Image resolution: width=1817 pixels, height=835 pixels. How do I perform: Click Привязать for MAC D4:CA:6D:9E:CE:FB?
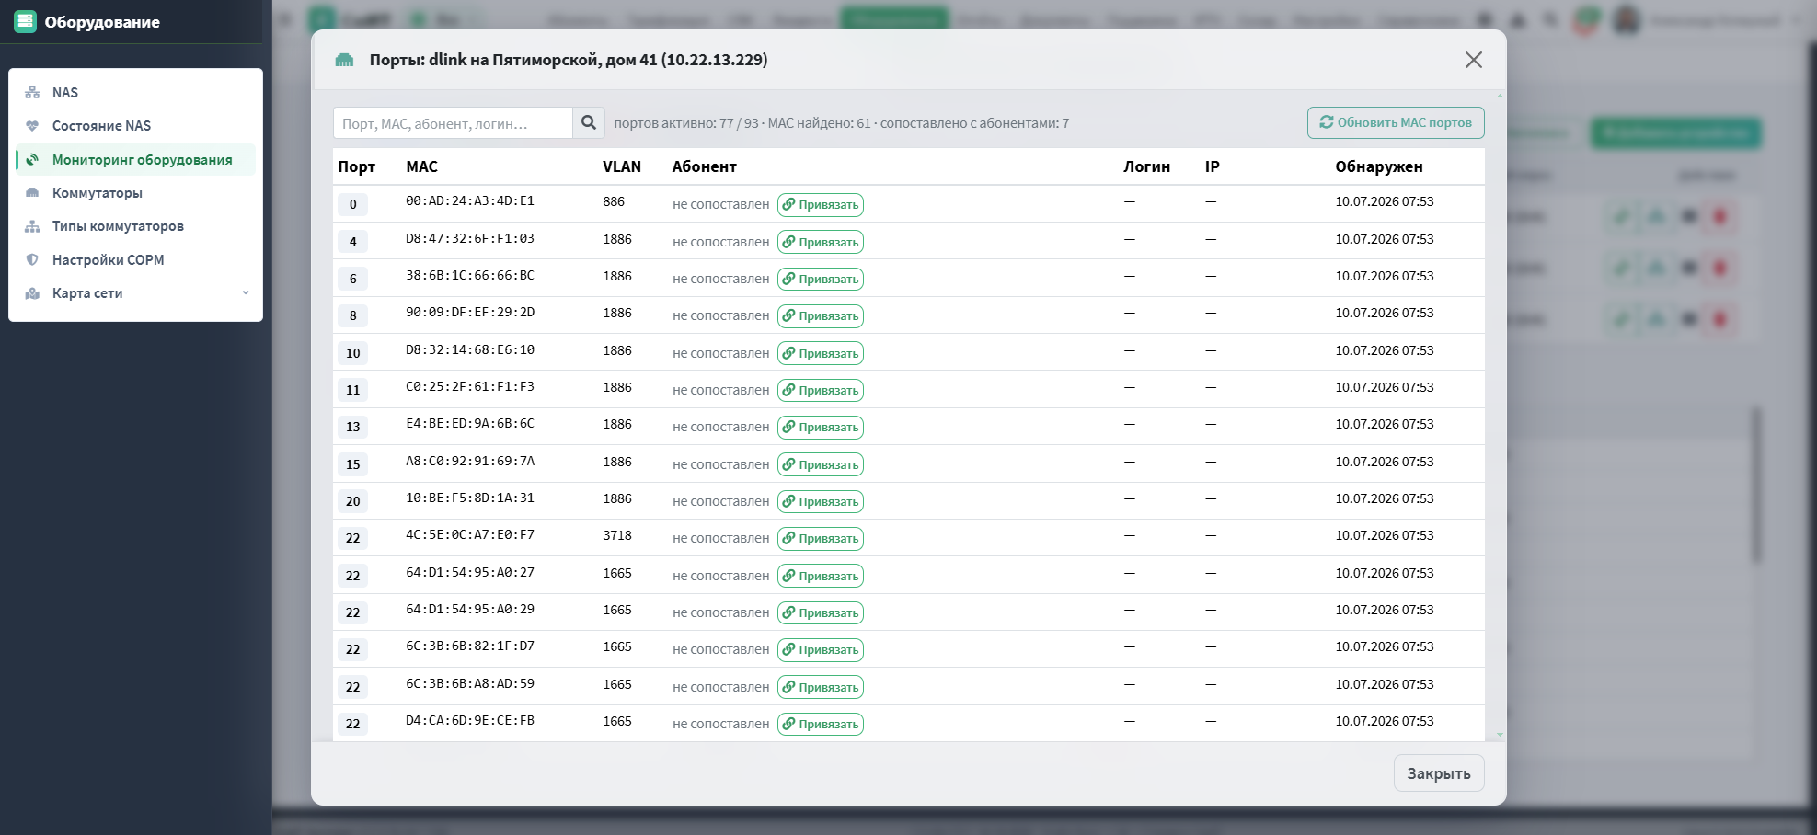(821, 724)
